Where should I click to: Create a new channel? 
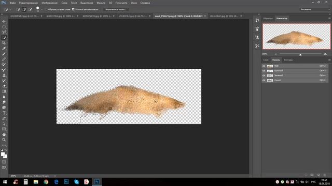click(x=319, y=175)
